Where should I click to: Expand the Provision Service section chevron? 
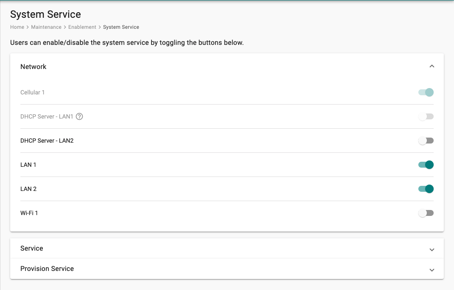(432, 270)
